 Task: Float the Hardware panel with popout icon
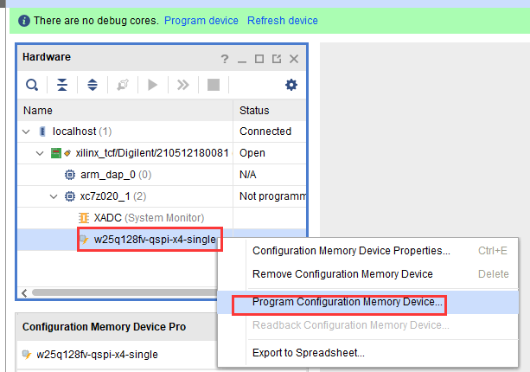277,59
